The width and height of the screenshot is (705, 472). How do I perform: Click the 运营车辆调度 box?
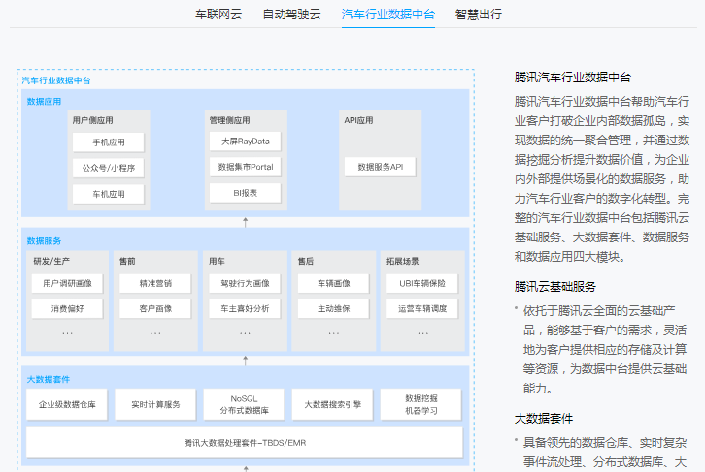point(422,308)
